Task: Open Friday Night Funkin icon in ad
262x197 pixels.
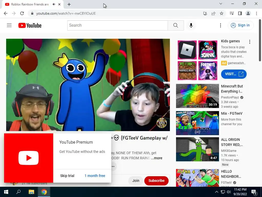Action: (x=208, y=50)
